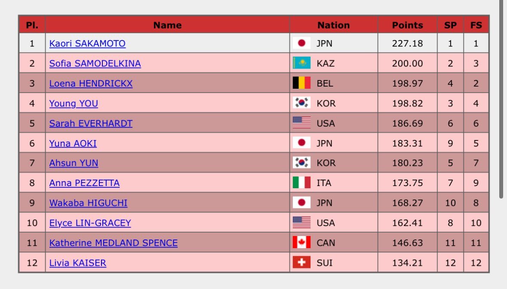Open Wakaba HIGUCHI link
The height and width of the screenshot is (289, 507).
tap(88, 203)
